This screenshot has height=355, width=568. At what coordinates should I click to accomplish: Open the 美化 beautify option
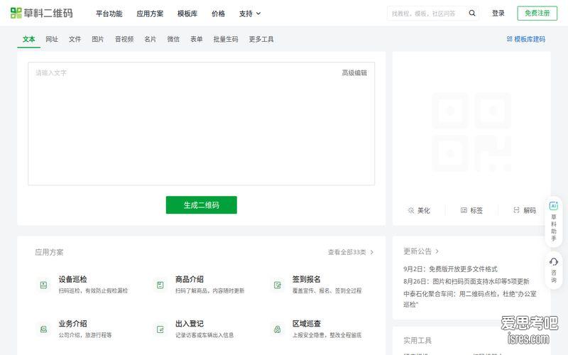tap(419, 210)
